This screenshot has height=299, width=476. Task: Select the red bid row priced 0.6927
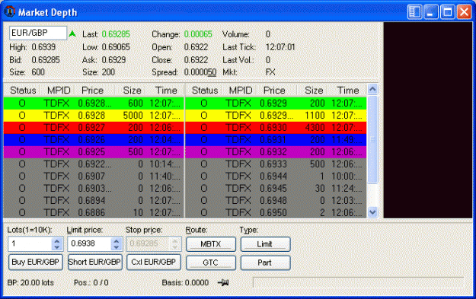tap(94, 128)
